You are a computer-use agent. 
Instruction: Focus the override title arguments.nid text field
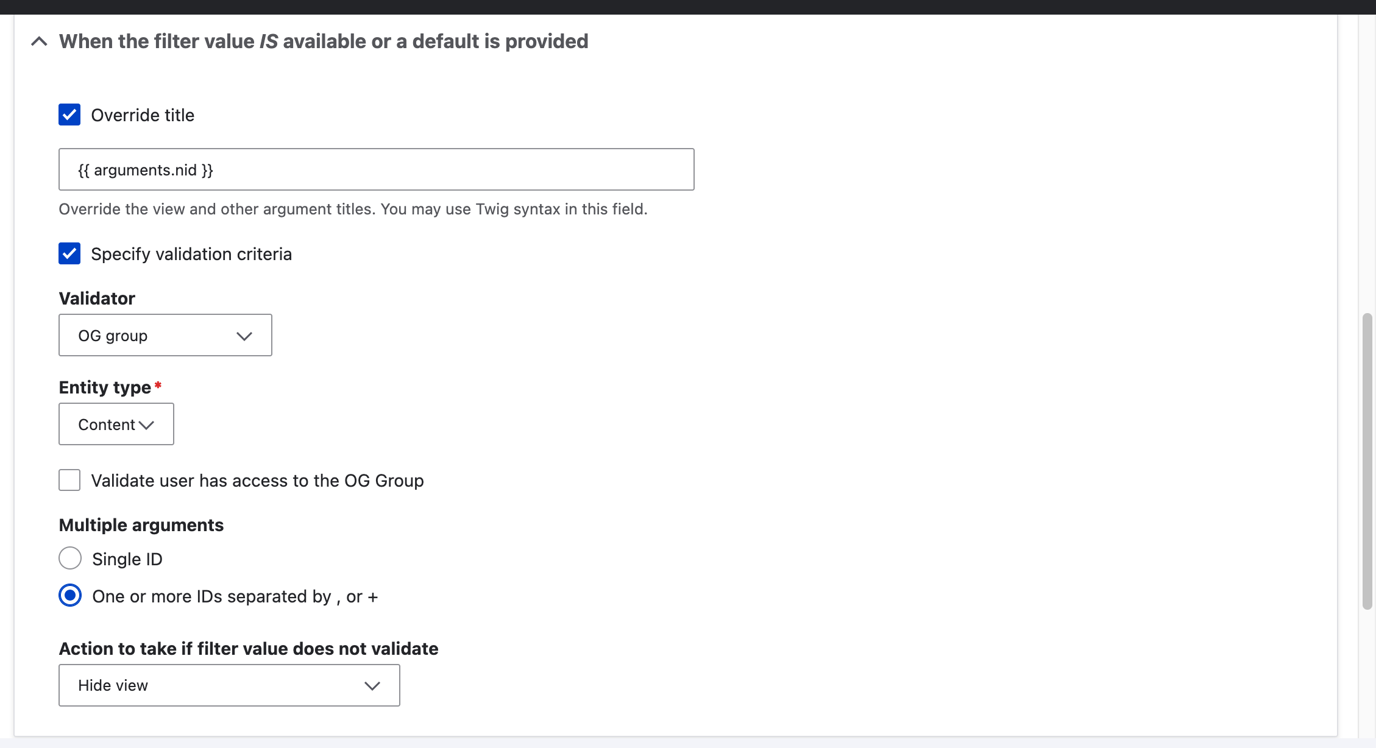point(377,169)
